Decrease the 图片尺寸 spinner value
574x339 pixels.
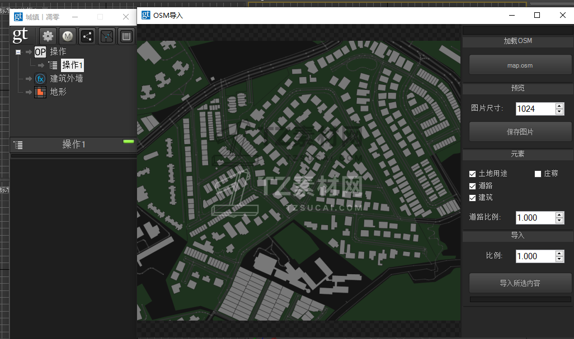point(559,112)
